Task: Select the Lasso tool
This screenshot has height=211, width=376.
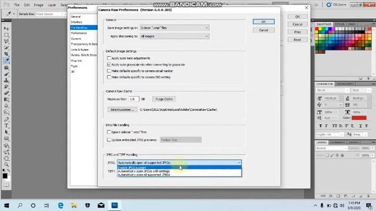Action: [6, 41]
